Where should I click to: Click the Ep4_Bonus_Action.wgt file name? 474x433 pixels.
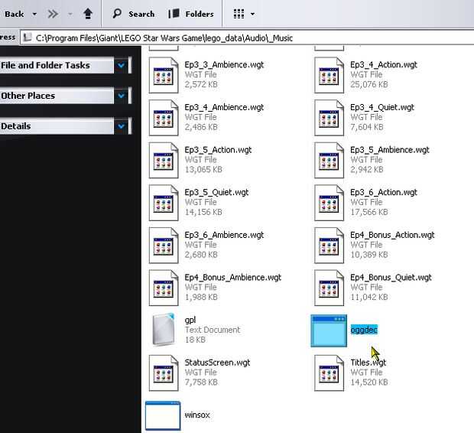point(392,235)
